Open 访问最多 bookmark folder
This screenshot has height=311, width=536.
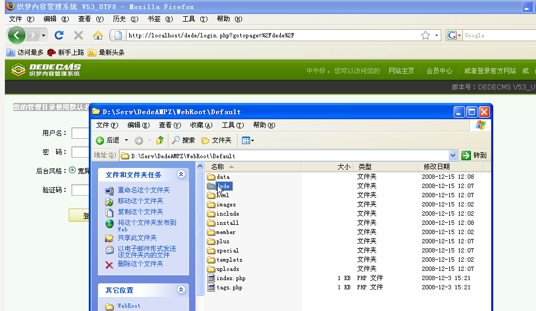tap(25, 53)
